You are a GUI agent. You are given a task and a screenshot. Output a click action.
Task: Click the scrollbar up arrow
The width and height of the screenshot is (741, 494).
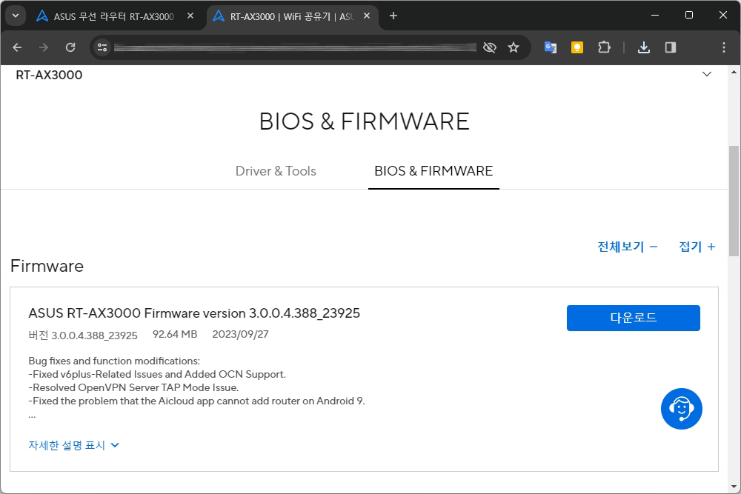pyautogui.click(x=734, y=73)
